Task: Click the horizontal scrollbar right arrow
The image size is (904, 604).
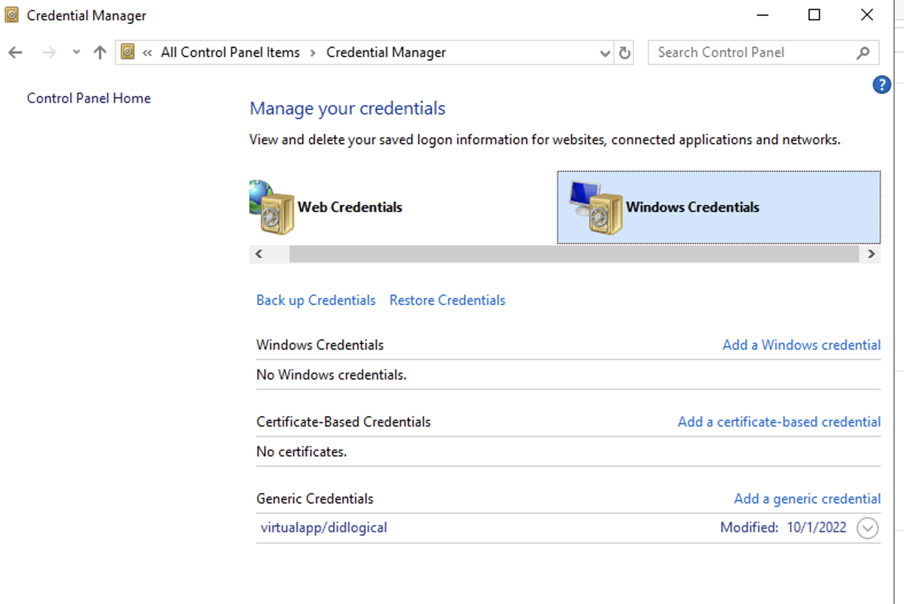Action: click(871, 254)
